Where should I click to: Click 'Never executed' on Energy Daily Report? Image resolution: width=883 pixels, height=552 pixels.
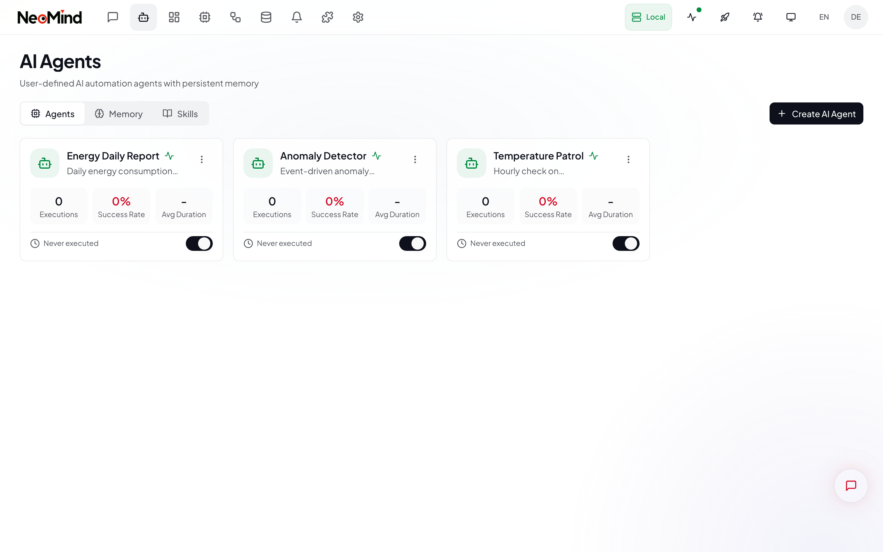71,243
